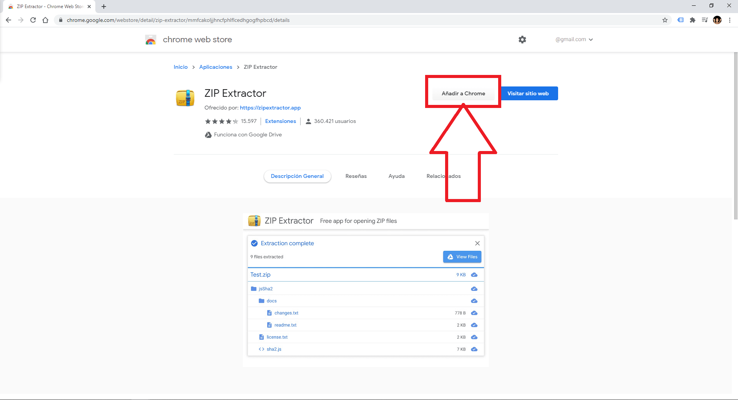This screenshot has height=400, width=738.
Task: Open the Relacionados tab
Action: click(x=444, y=176)
